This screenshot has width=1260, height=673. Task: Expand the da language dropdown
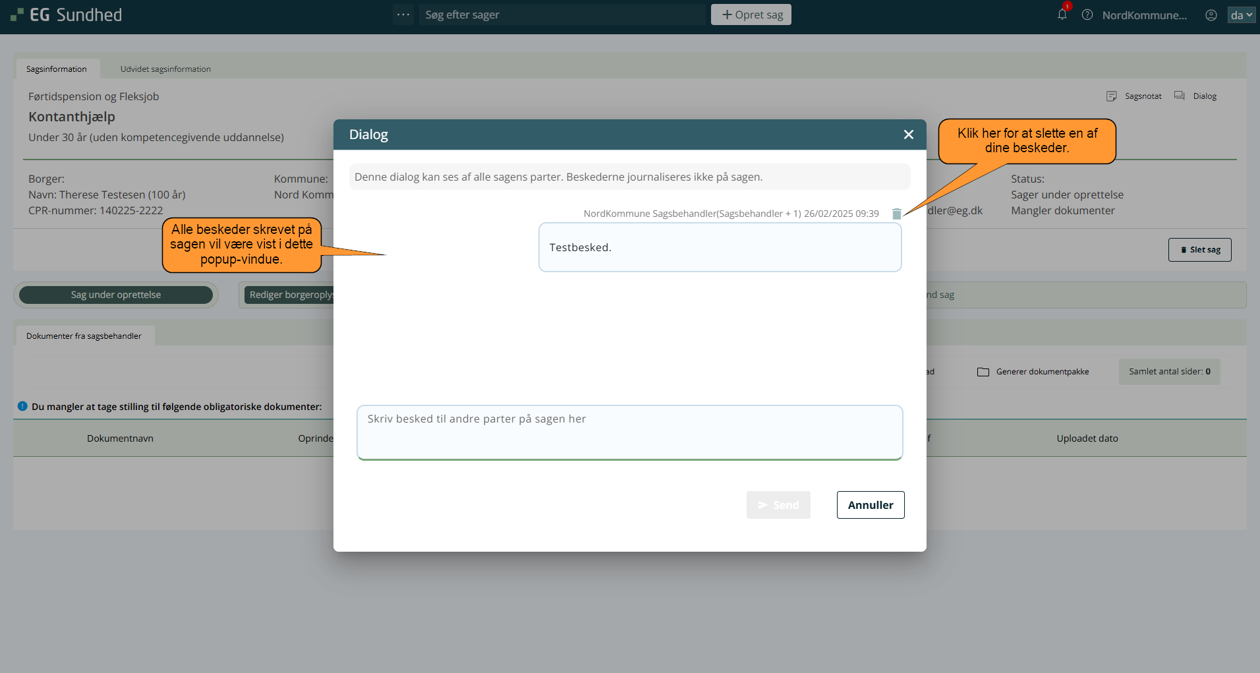[x=1241, y=15]
